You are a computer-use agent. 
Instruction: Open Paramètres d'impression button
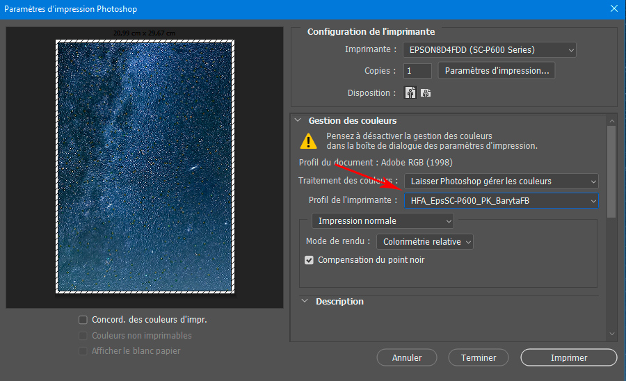tap(497, 71)
